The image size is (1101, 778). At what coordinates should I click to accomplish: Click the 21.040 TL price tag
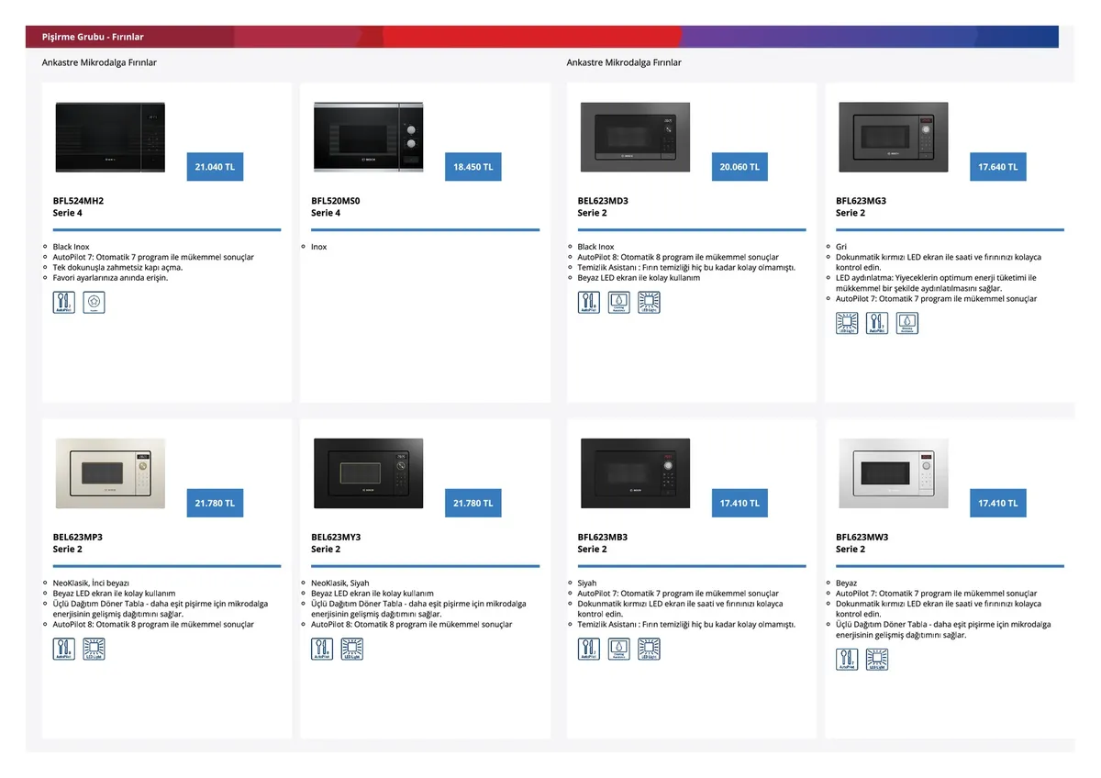click(x=215, y=167)
